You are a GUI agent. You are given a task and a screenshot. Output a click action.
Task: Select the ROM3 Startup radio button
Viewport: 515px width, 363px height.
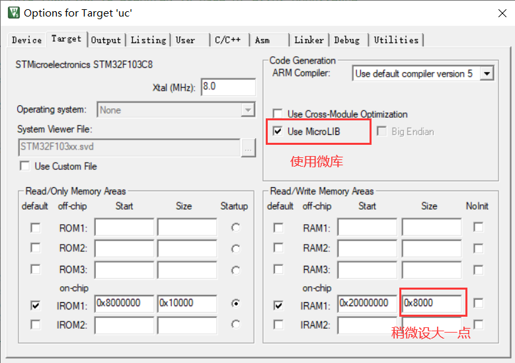pos(235,270)
